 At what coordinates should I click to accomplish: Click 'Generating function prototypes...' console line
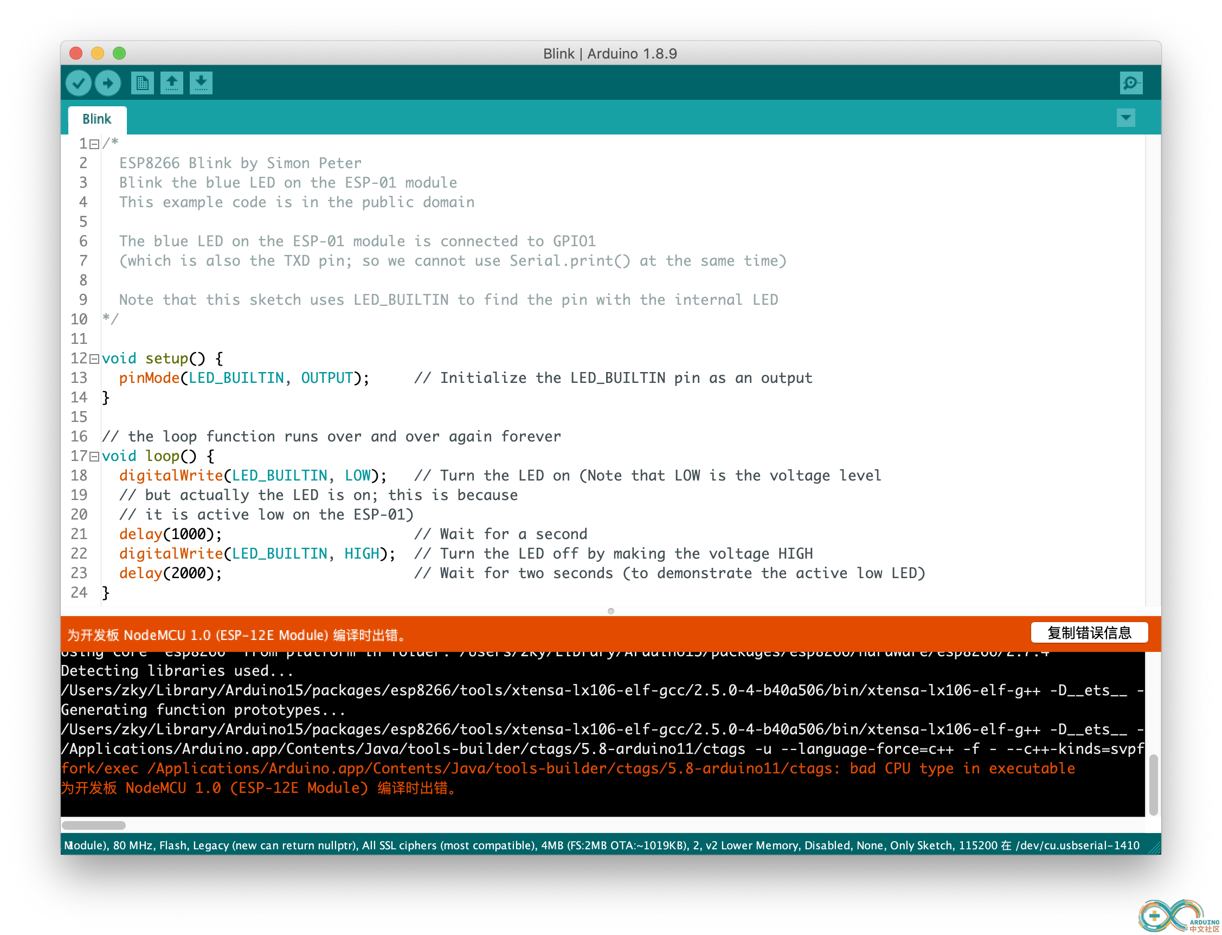tap(203, 710)
